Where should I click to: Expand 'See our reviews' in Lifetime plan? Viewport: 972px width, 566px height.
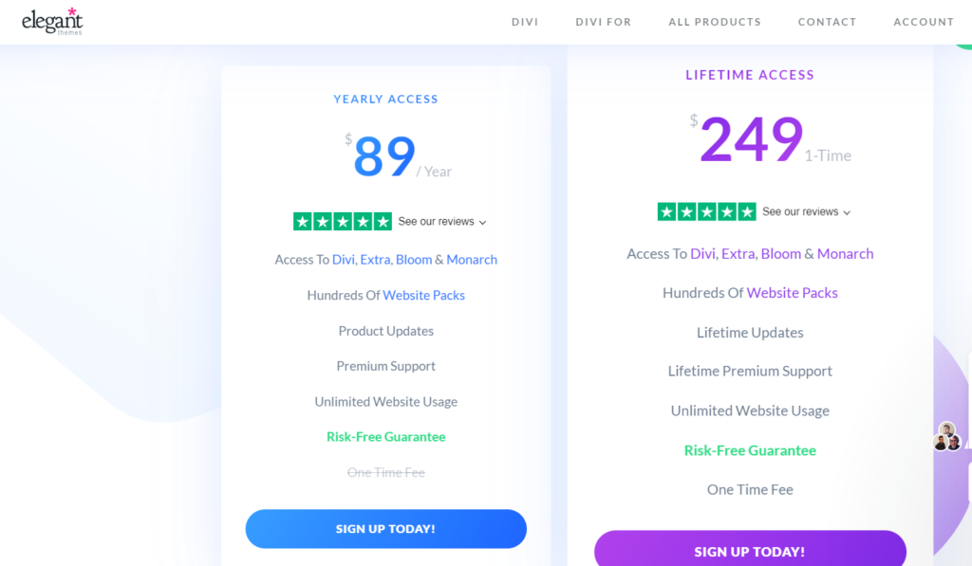pos(807,212)
